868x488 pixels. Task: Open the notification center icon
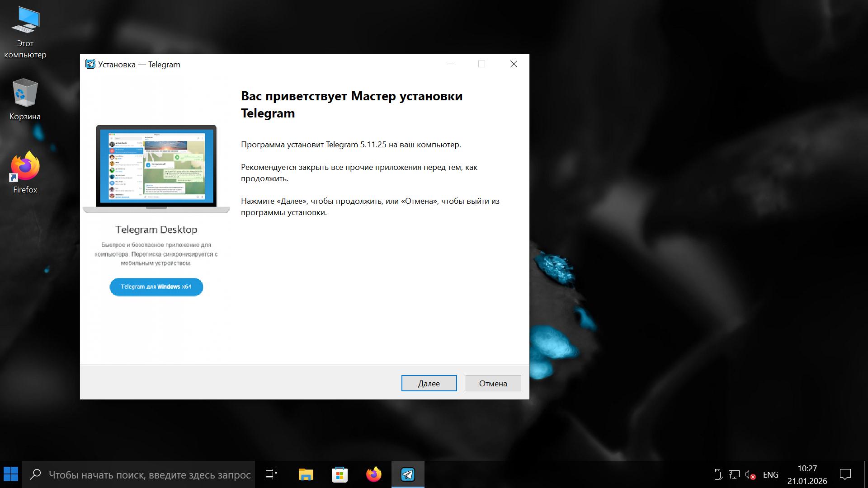(845, 475)
